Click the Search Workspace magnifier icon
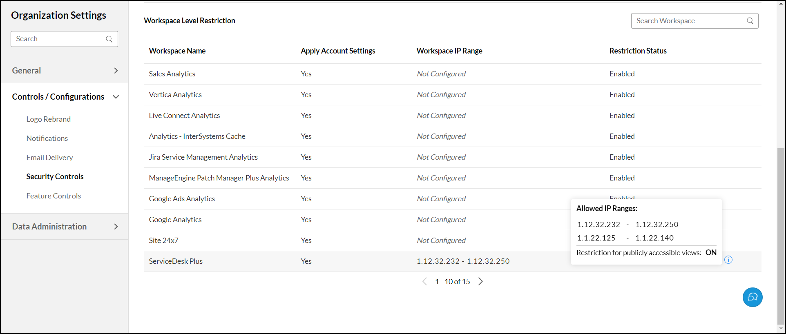This screenshot has width=786, height=334. pyautogui.click(x=750, y=21)
